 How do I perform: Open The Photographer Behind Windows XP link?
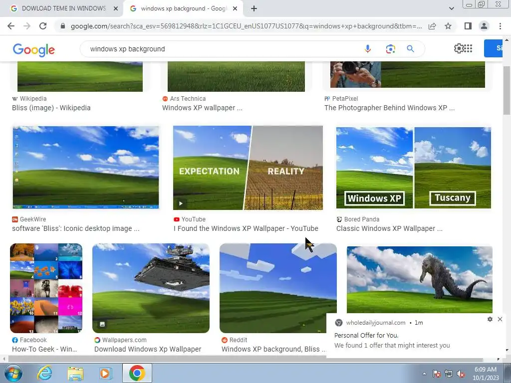click(x=389, y=108)
